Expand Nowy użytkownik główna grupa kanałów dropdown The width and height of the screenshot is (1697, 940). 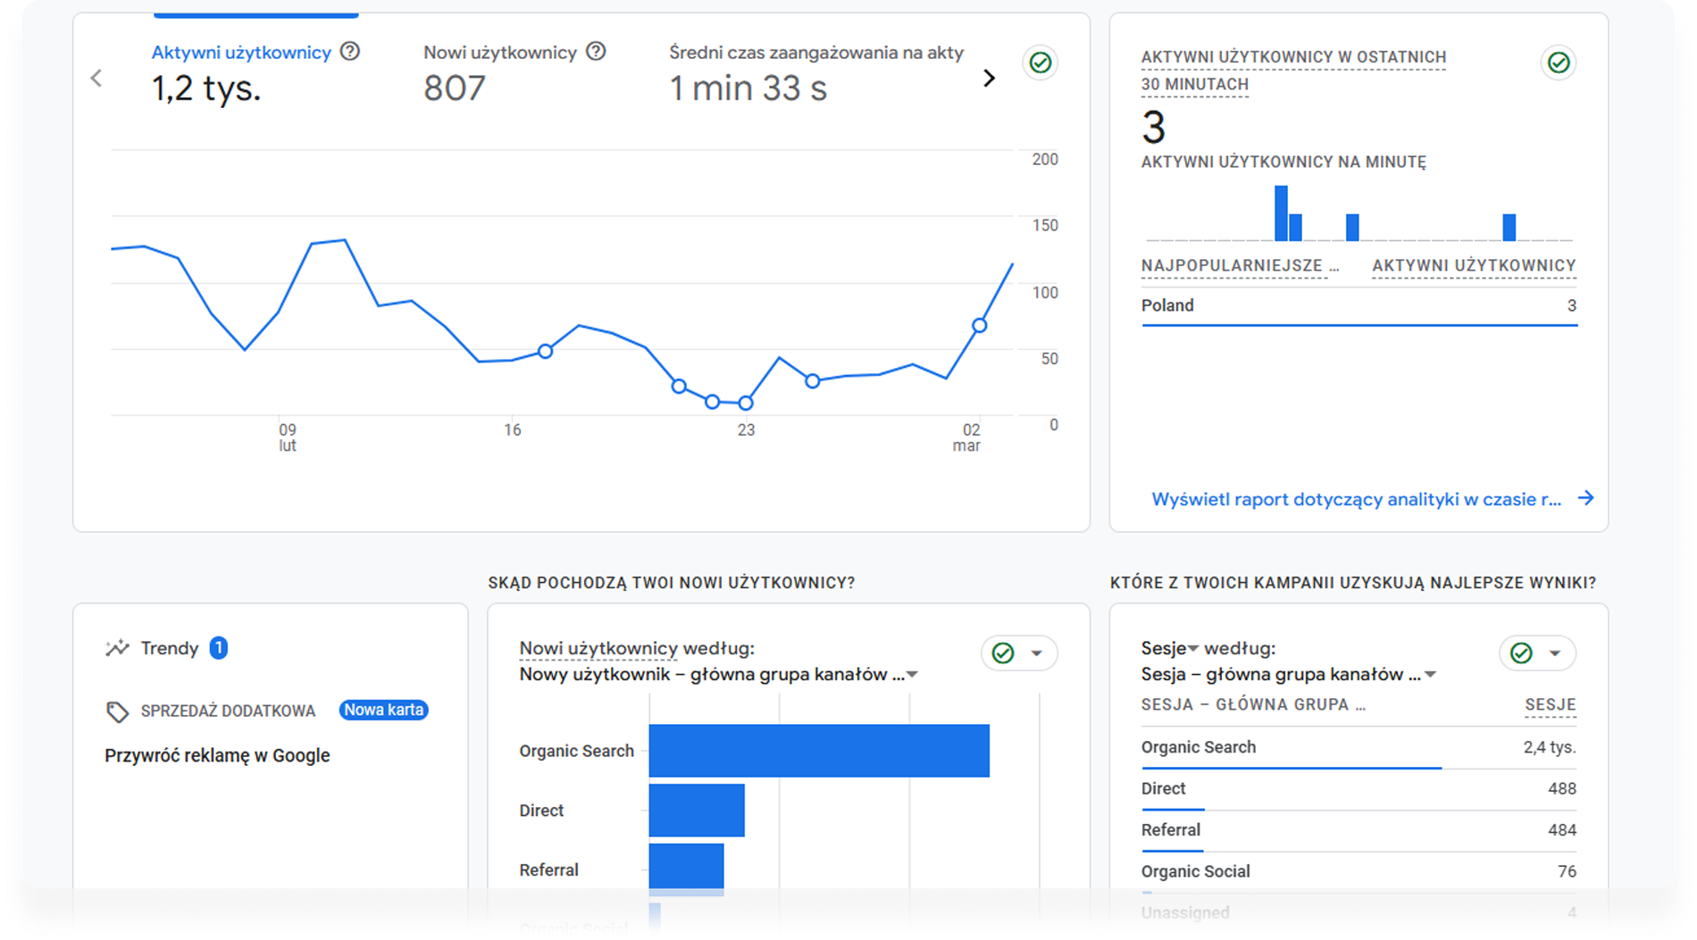pyautogui.click(x=912, y=675)
